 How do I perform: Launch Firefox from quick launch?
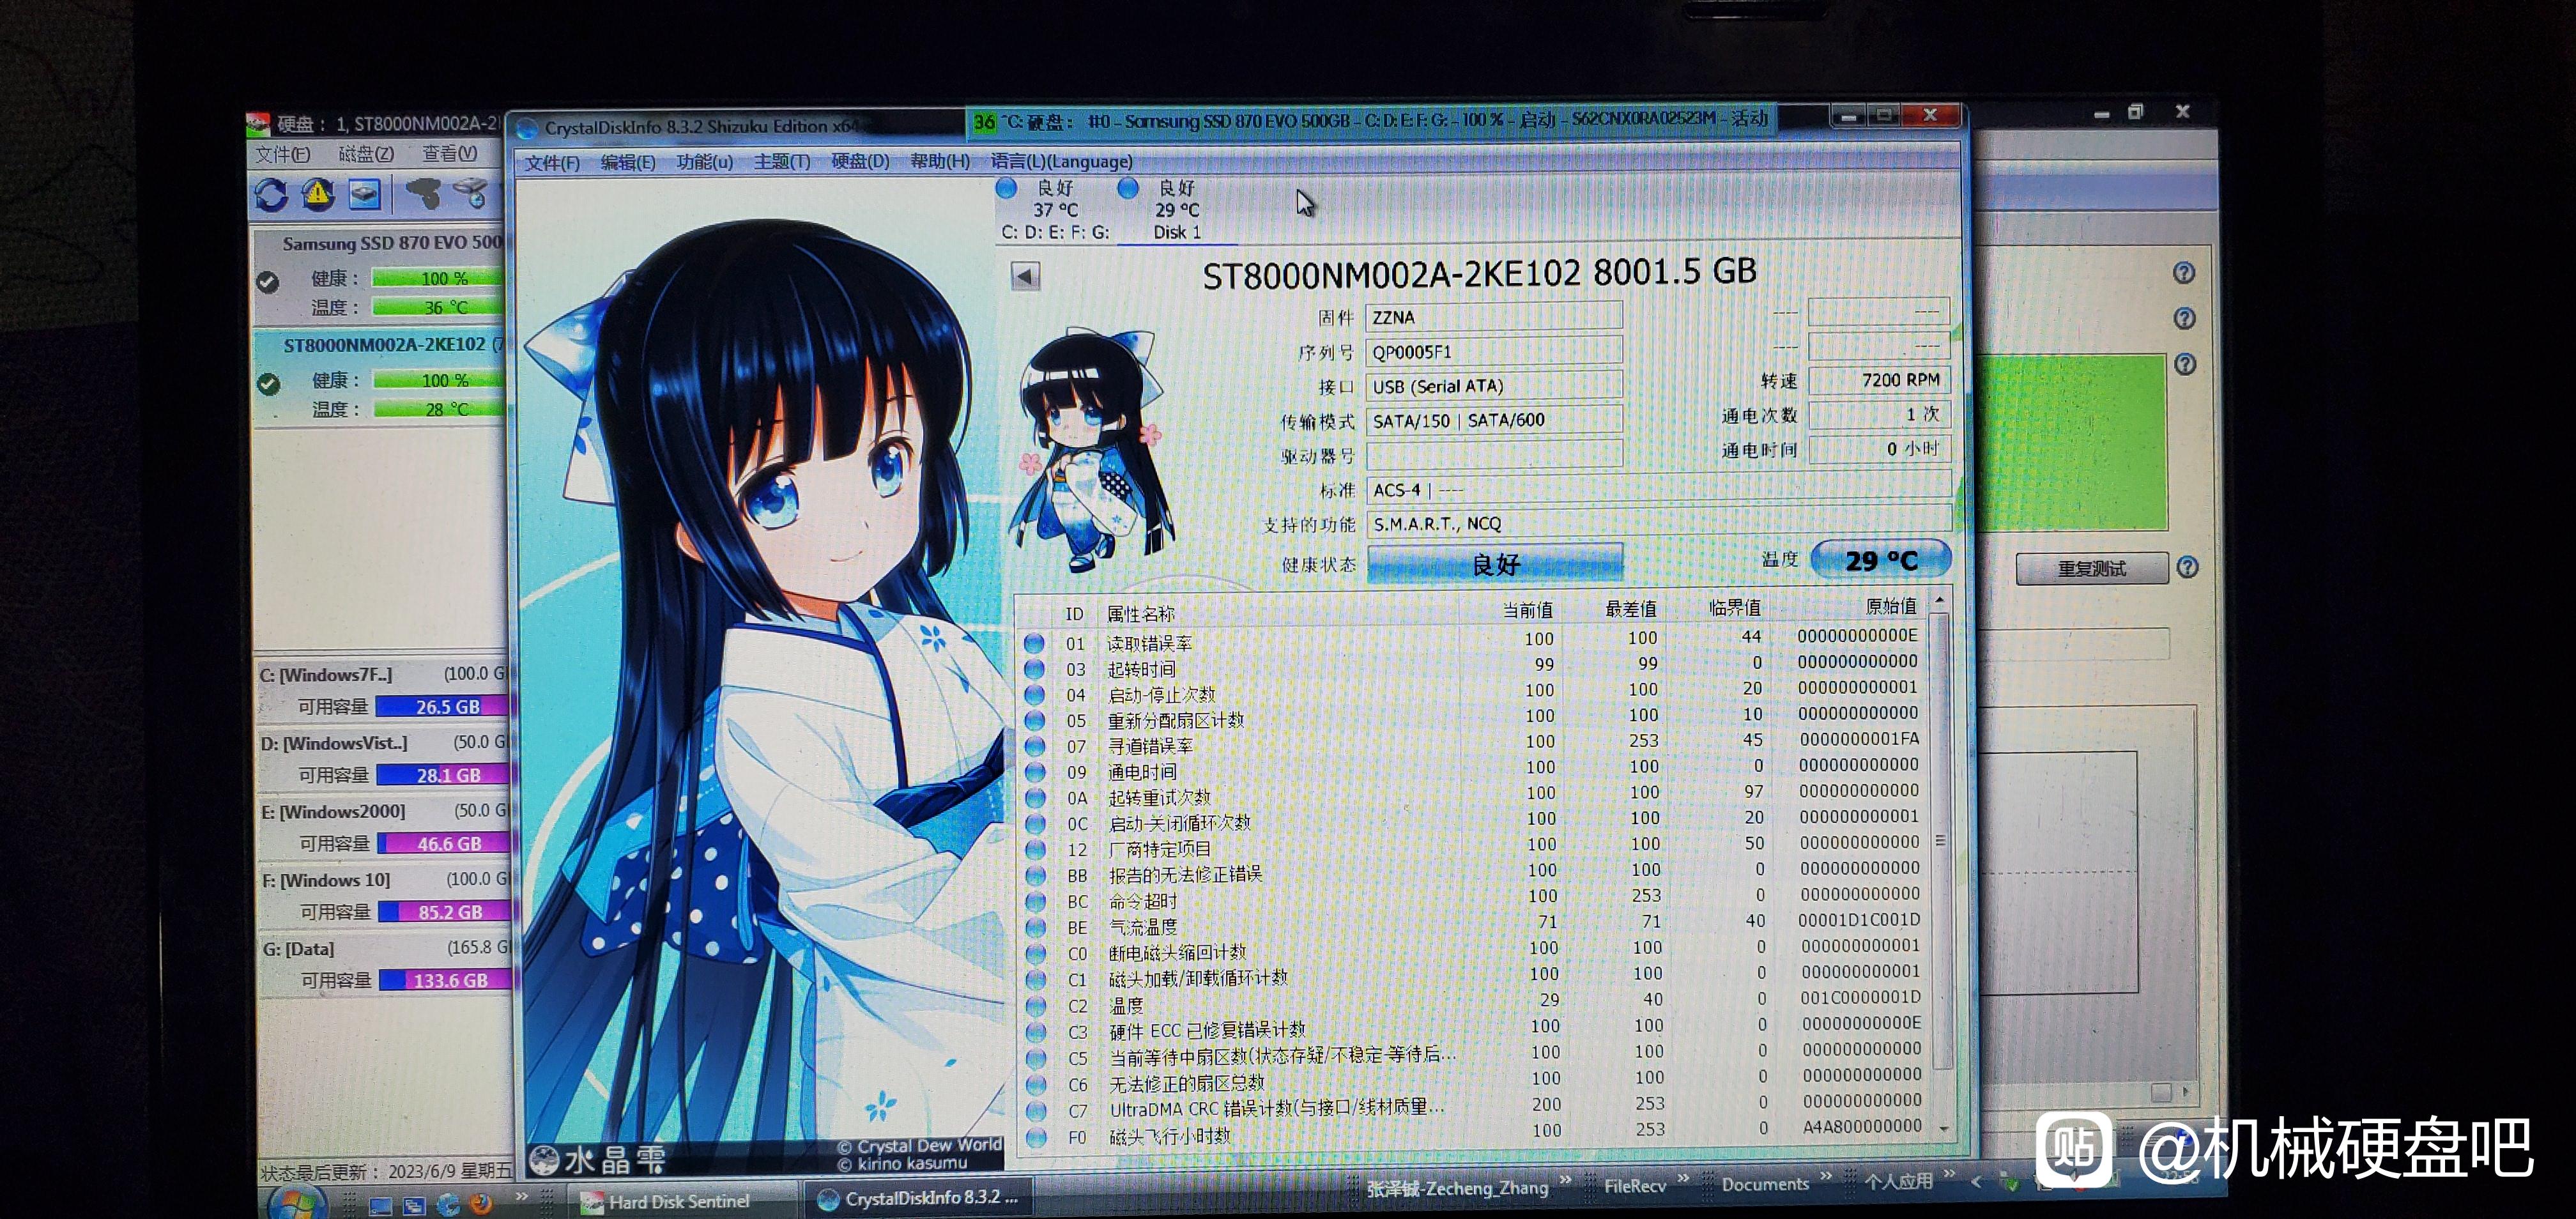coord(482,1203)
